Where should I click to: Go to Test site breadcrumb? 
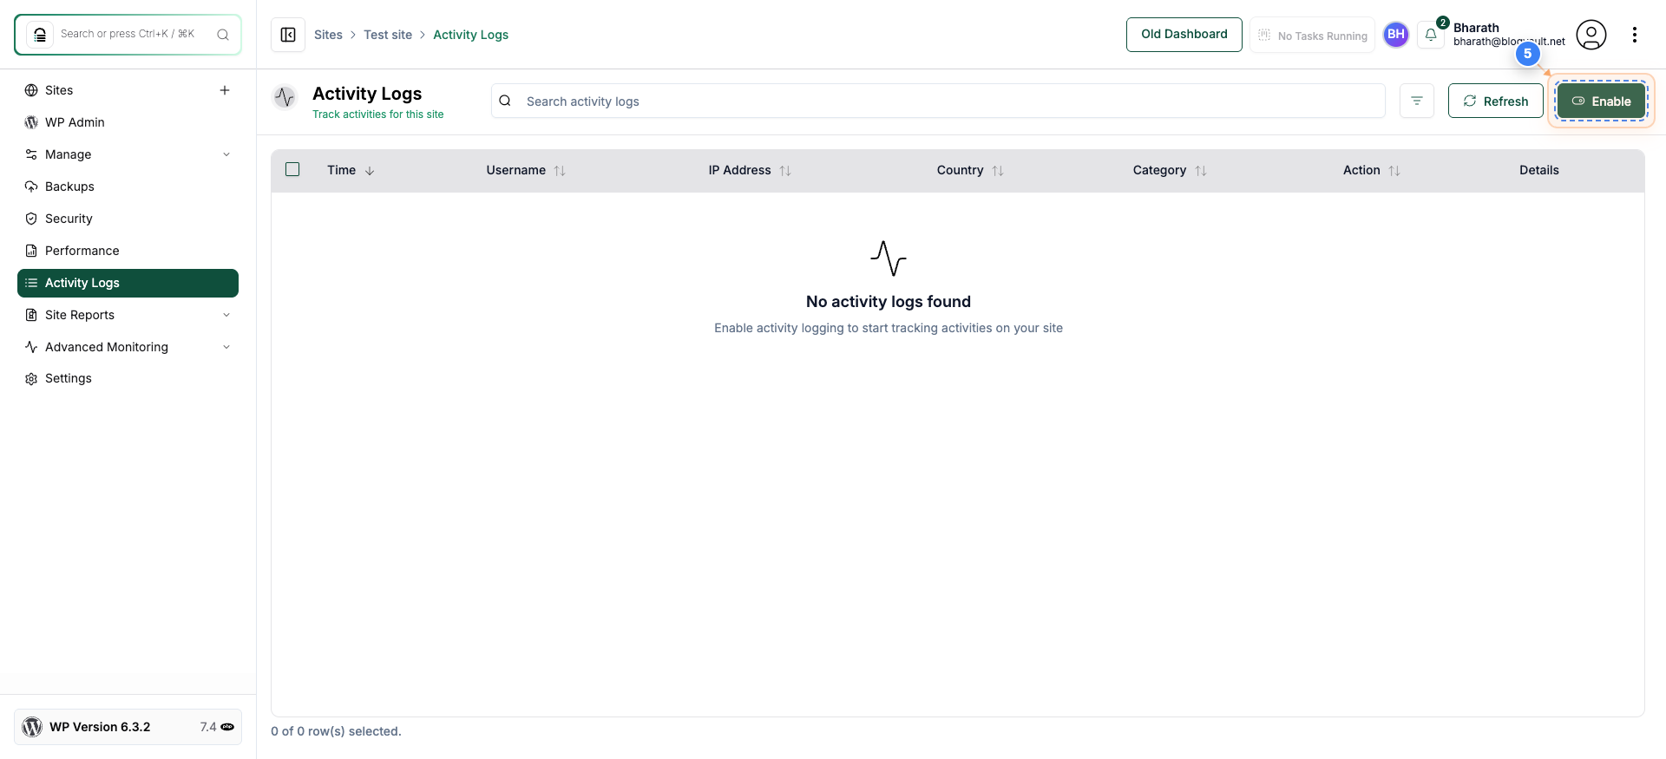click(388, 35)
